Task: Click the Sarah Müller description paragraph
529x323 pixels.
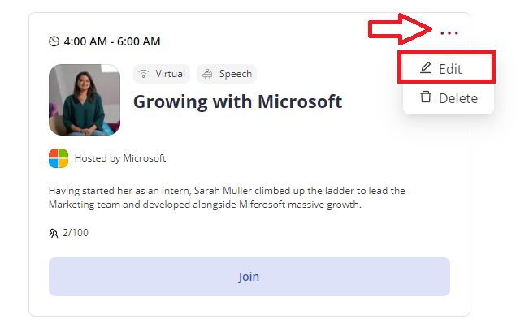Action: tap(227, 198)
